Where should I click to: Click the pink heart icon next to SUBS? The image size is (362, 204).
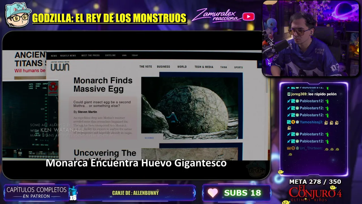213,193
